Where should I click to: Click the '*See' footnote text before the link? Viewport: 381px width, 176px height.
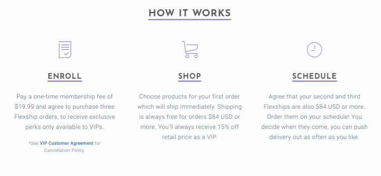pyautogui.click(x=33, y=143)
